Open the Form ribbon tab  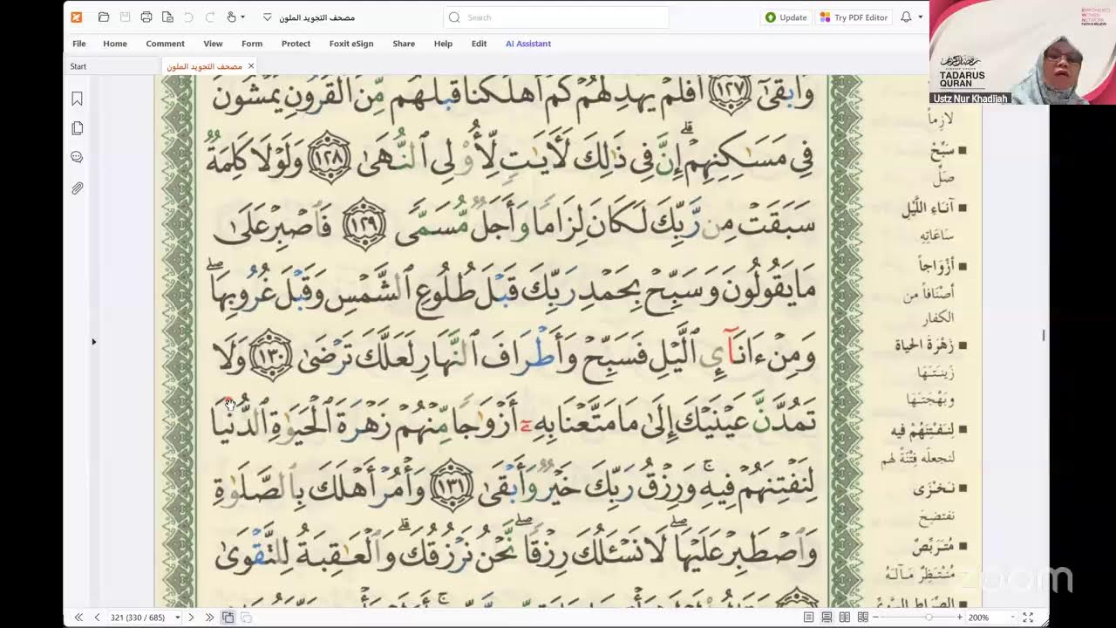[x=252, y=44]
